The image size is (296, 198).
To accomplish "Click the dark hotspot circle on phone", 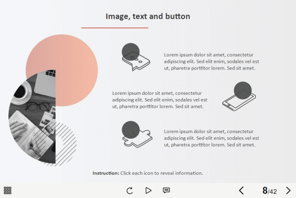I will (243, 90).
